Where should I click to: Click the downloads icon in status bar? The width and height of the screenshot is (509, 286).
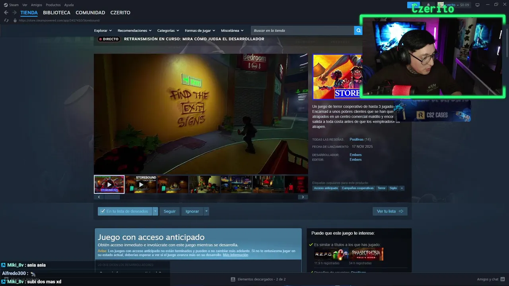(x=233, y=279)
